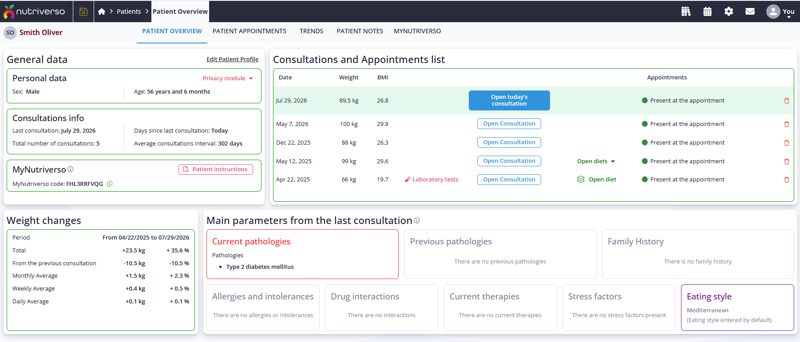The height and width of the screenshot is (342, 800).
Task: Click info icon next to MyNutriverso
Action: tap(71, 169)
